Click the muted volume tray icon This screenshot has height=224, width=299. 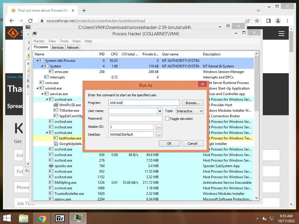[264, 218]
